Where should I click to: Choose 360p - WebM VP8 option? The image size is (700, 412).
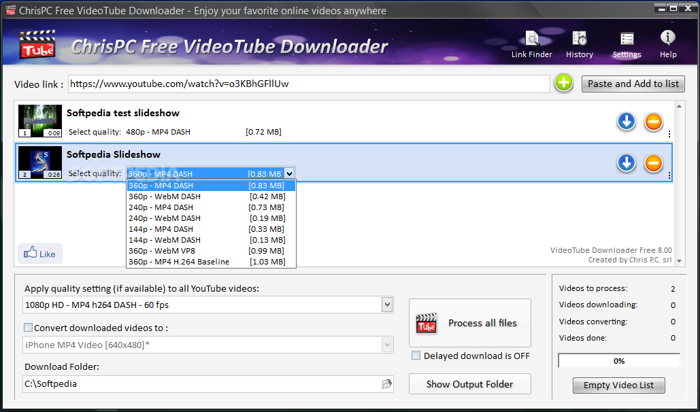click(211, 251)
